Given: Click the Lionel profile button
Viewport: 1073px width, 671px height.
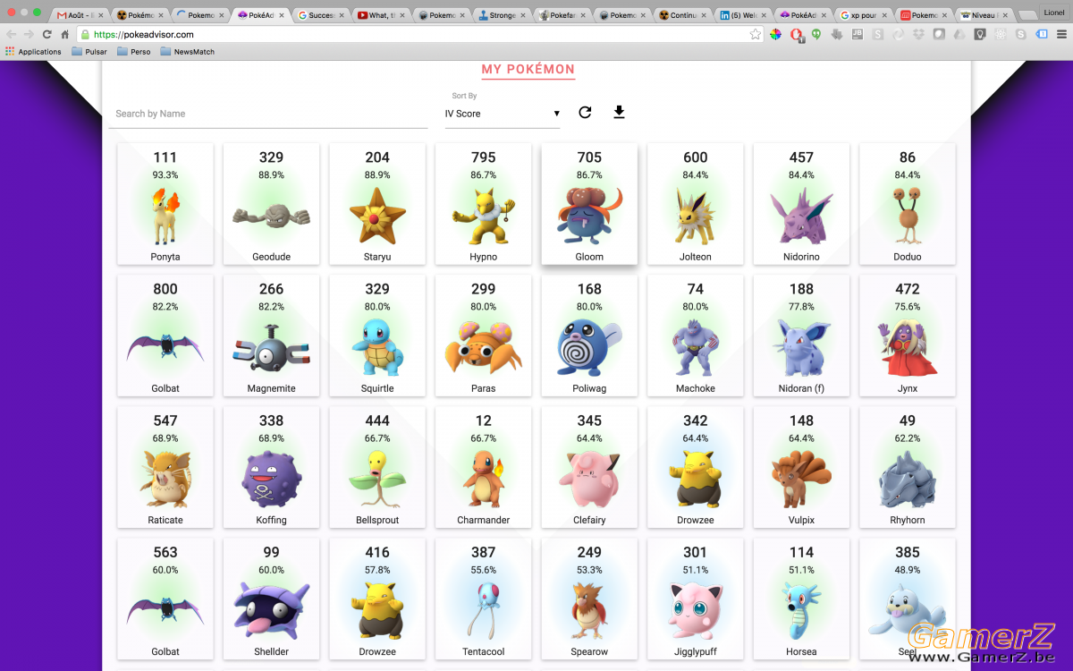Looking at the screenshot, I should pos(1054,13).
